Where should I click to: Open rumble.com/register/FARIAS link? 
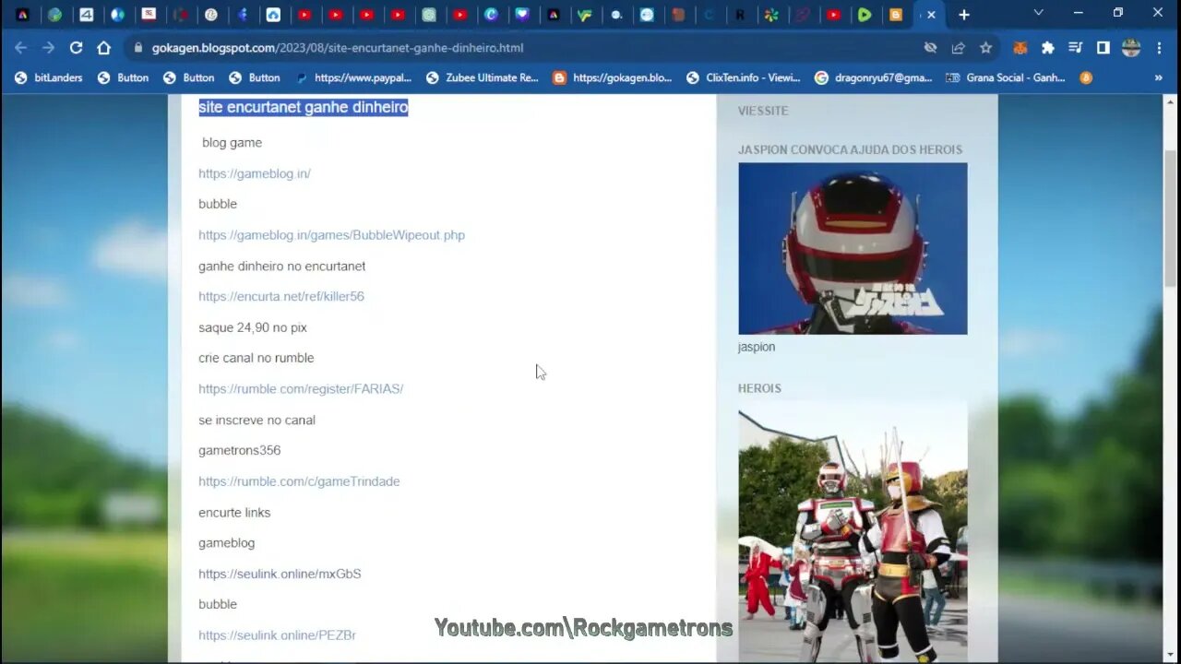[301, 389]
